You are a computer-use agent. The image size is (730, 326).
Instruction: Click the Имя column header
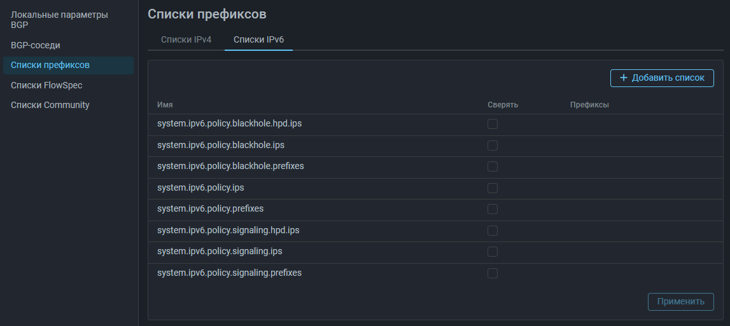click(x=165, y=105)
